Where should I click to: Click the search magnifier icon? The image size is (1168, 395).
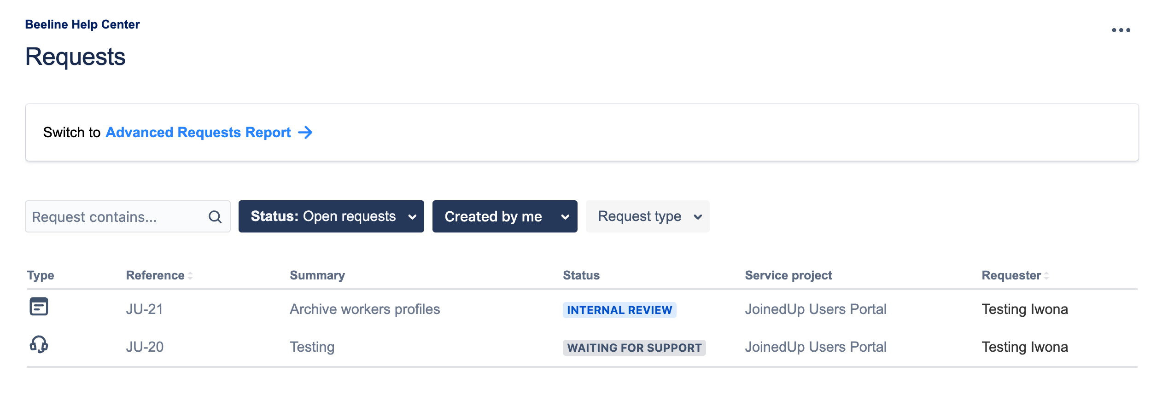tap(215, 217)
